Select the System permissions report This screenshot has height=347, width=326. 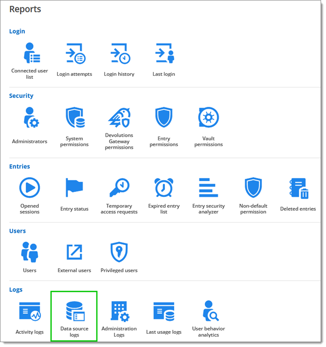tap(74, 118)
